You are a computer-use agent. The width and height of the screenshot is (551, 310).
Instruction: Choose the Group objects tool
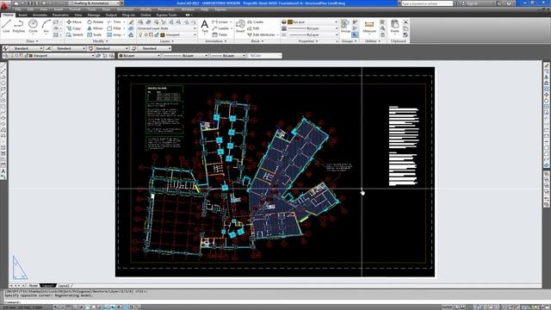(x=345, y=27)
